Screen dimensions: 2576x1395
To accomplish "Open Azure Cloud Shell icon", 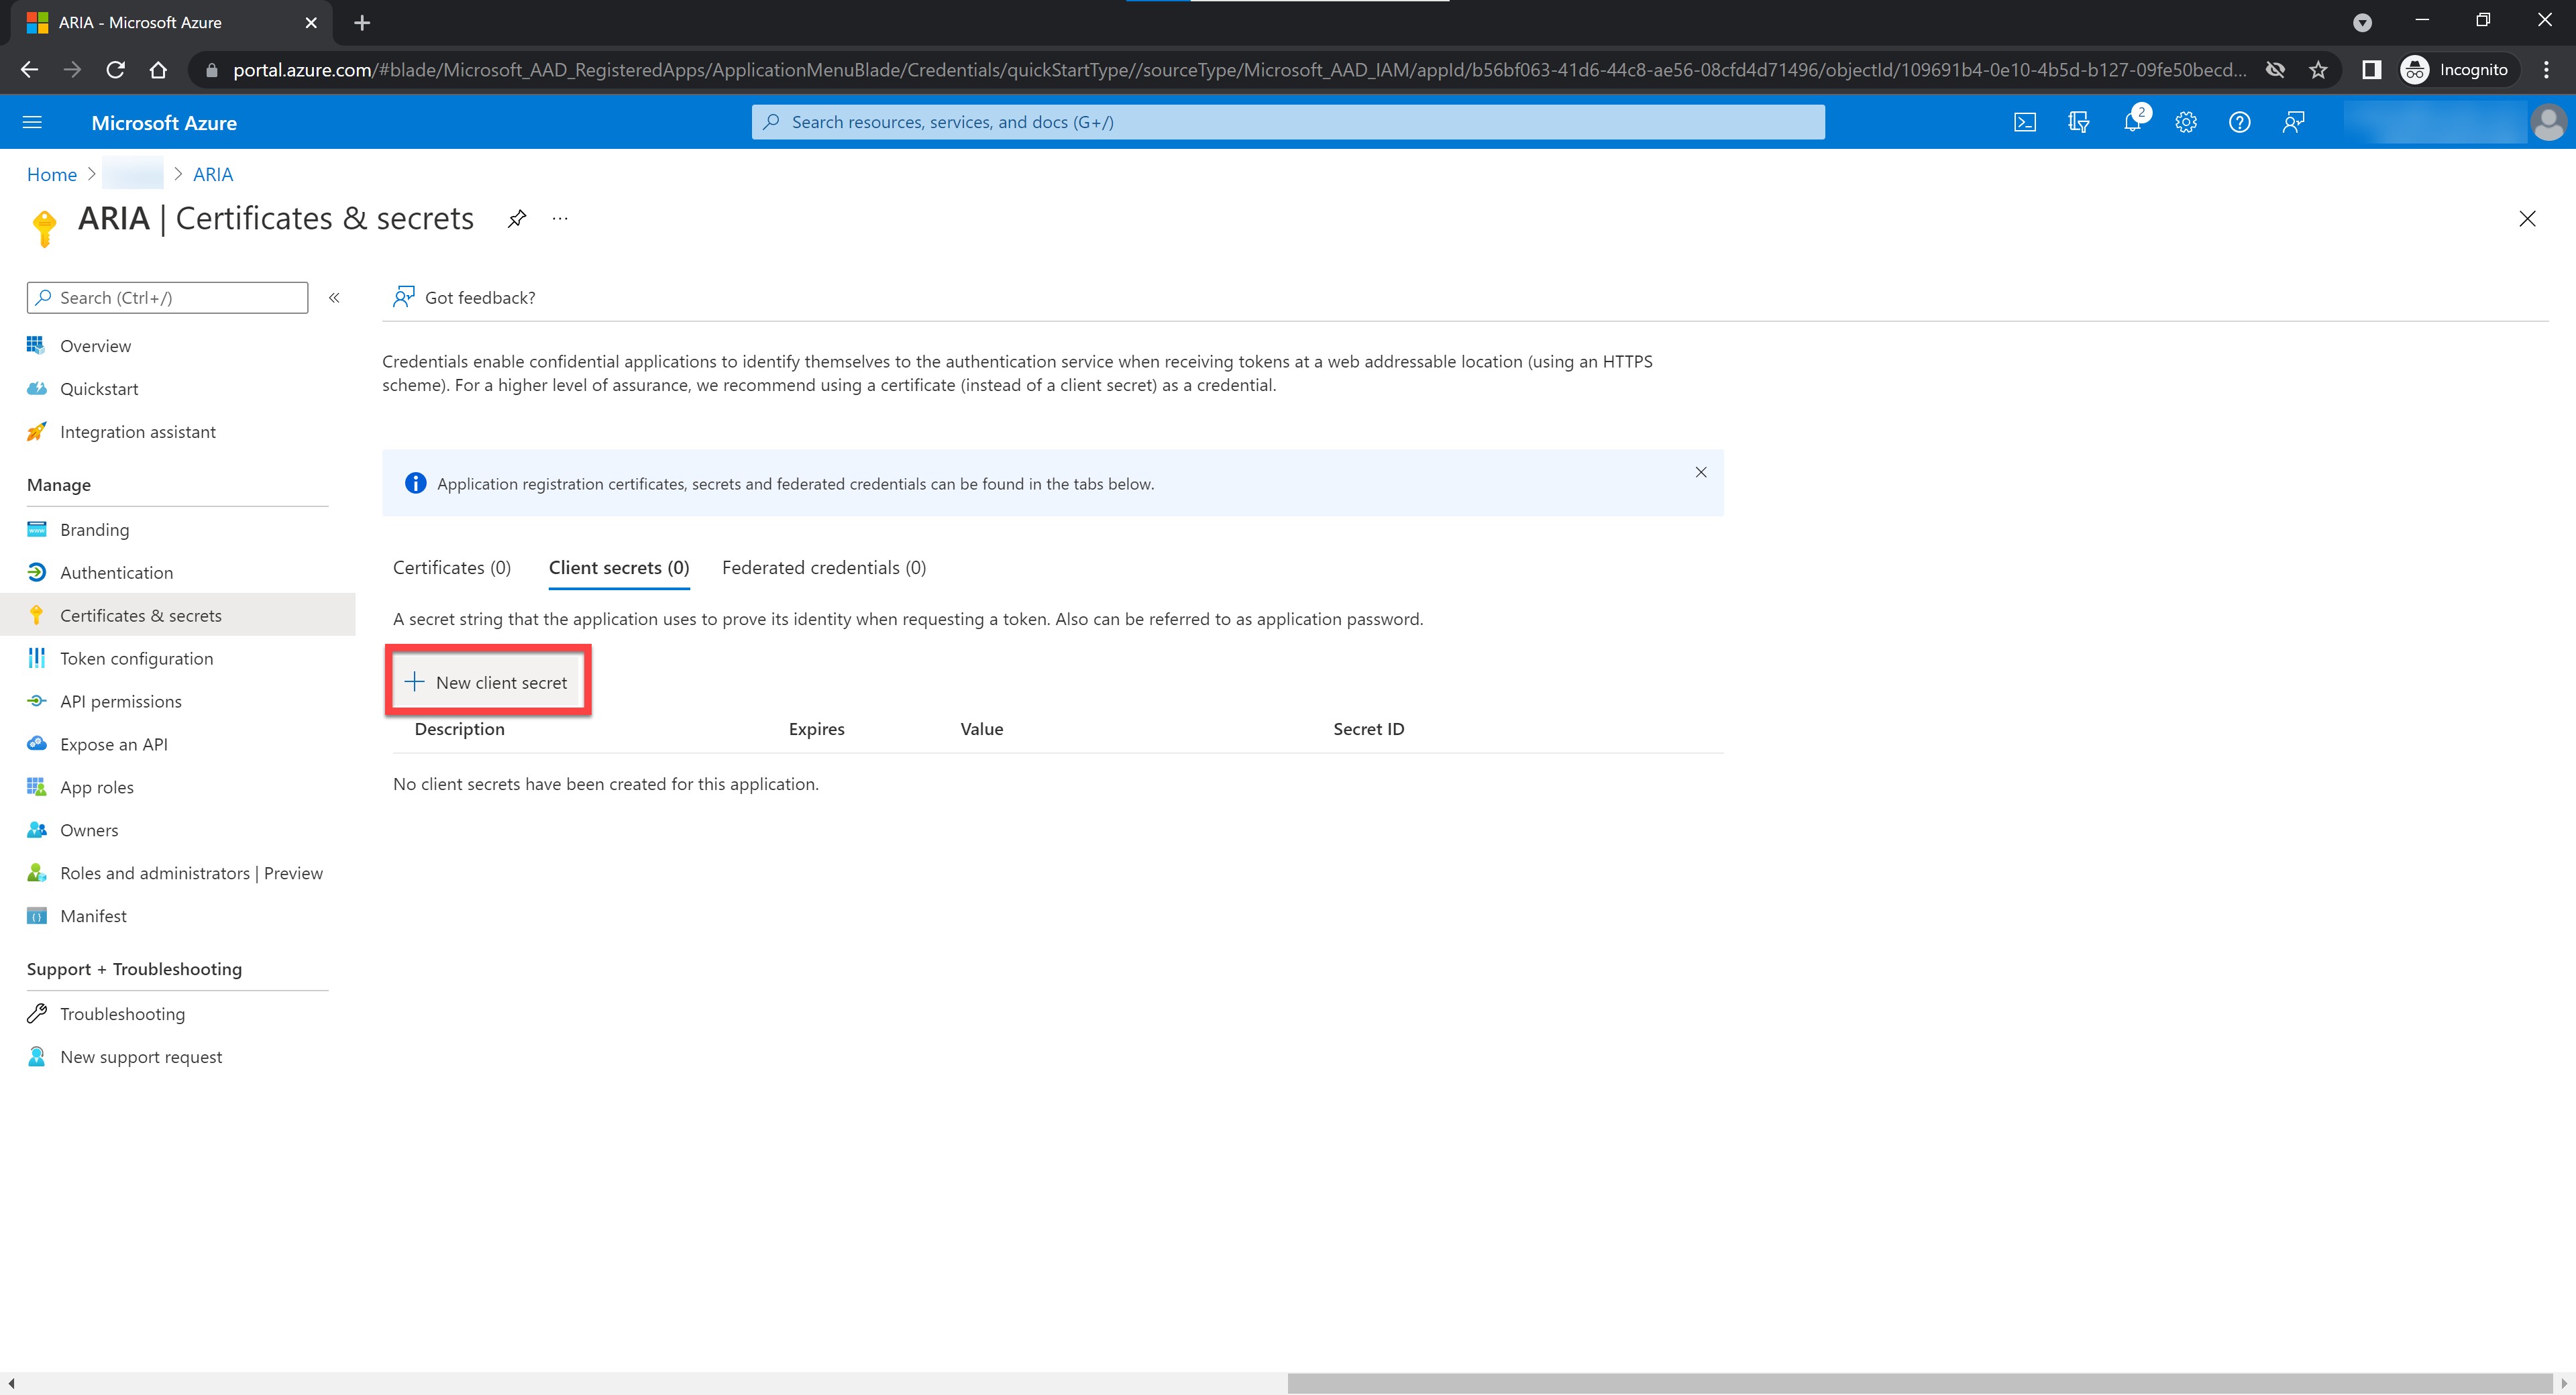I will pyautogui.click(x=2024, y=122).
